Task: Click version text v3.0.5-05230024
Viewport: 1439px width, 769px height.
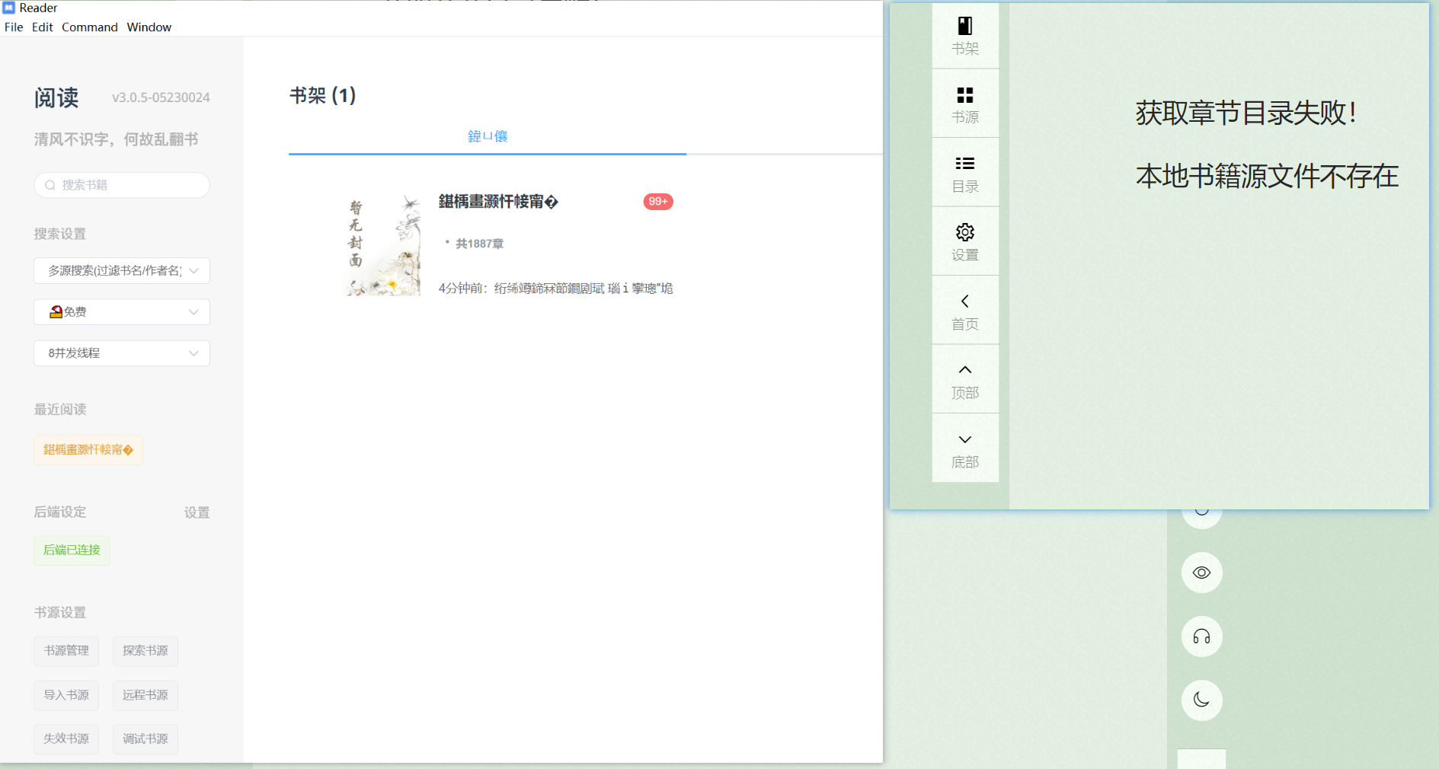Action: coord(161,97)
